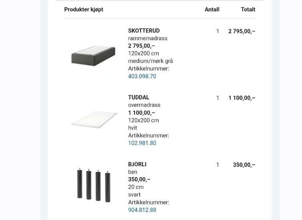Click BJORLI total price 350,00
The width and height of the screenshot is (302, 220).
pos(244,165)
